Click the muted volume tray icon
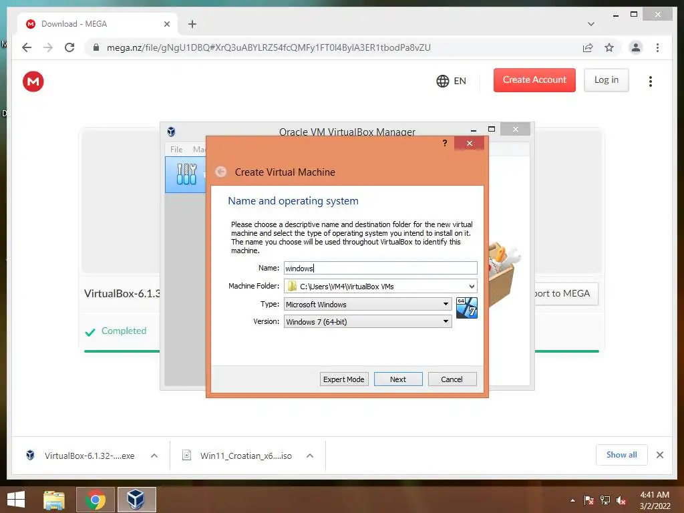The height and width of the screenshot is (513, 684). 621,500
